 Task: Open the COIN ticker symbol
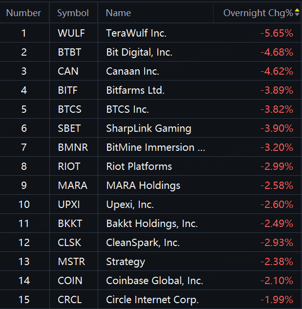(70, 281)
